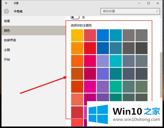This screenshot has width=164, height=128.
Task: Click the vertical scrollbar thumb on the right
Action: [161, 75]
